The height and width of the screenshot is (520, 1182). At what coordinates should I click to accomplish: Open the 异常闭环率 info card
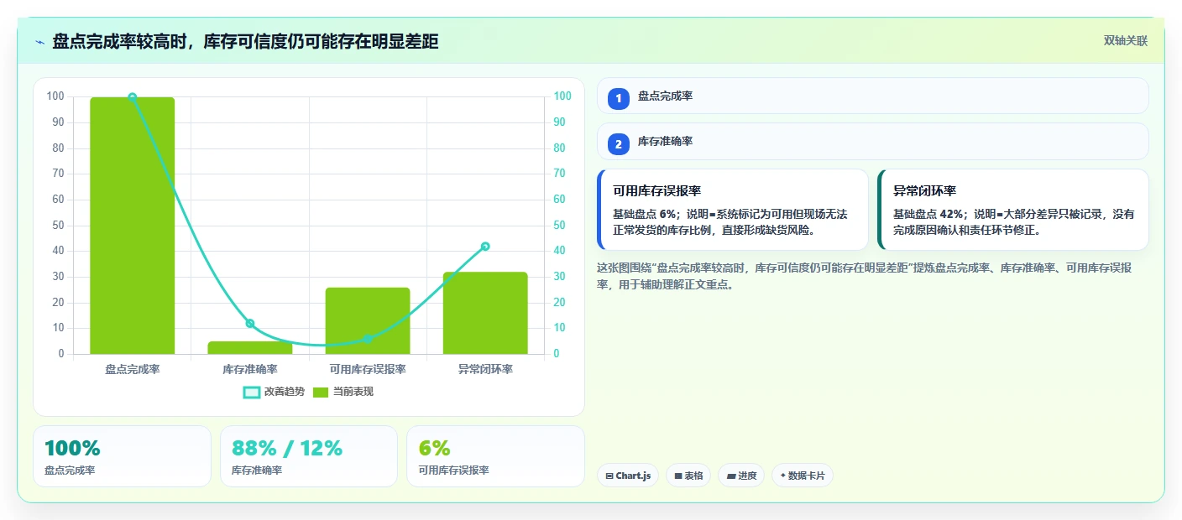[1012, 210]
